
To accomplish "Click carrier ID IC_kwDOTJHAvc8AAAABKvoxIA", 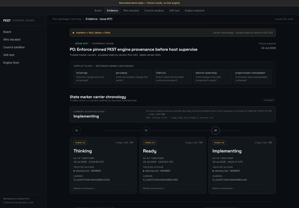I will click(230, 180).
